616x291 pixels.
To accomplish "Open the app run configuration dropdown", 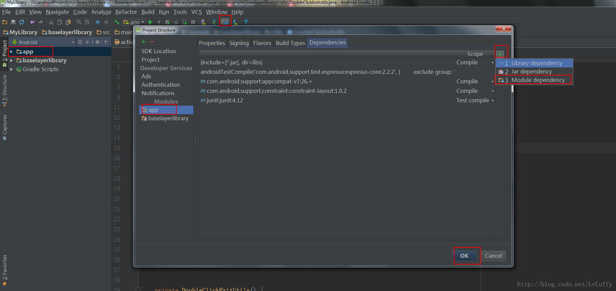I will pos(134,22).
